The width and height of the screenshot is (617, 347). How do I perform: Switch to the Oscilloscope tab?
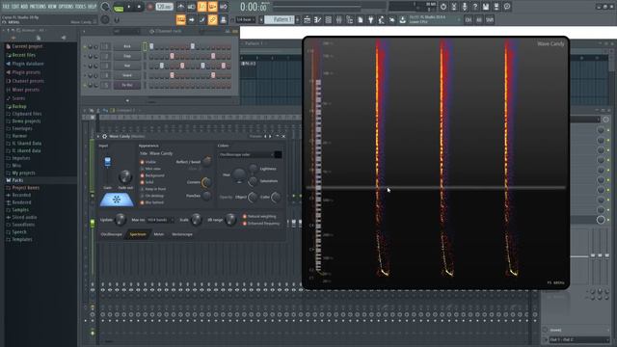point(112,234)
